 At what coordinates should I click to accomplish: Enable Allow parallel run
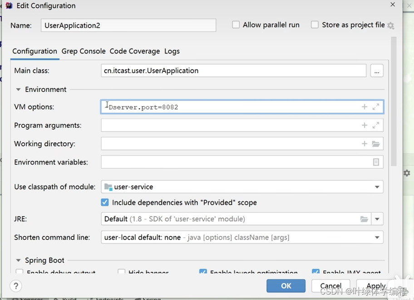pyautogui.click(x=236, y=25)
